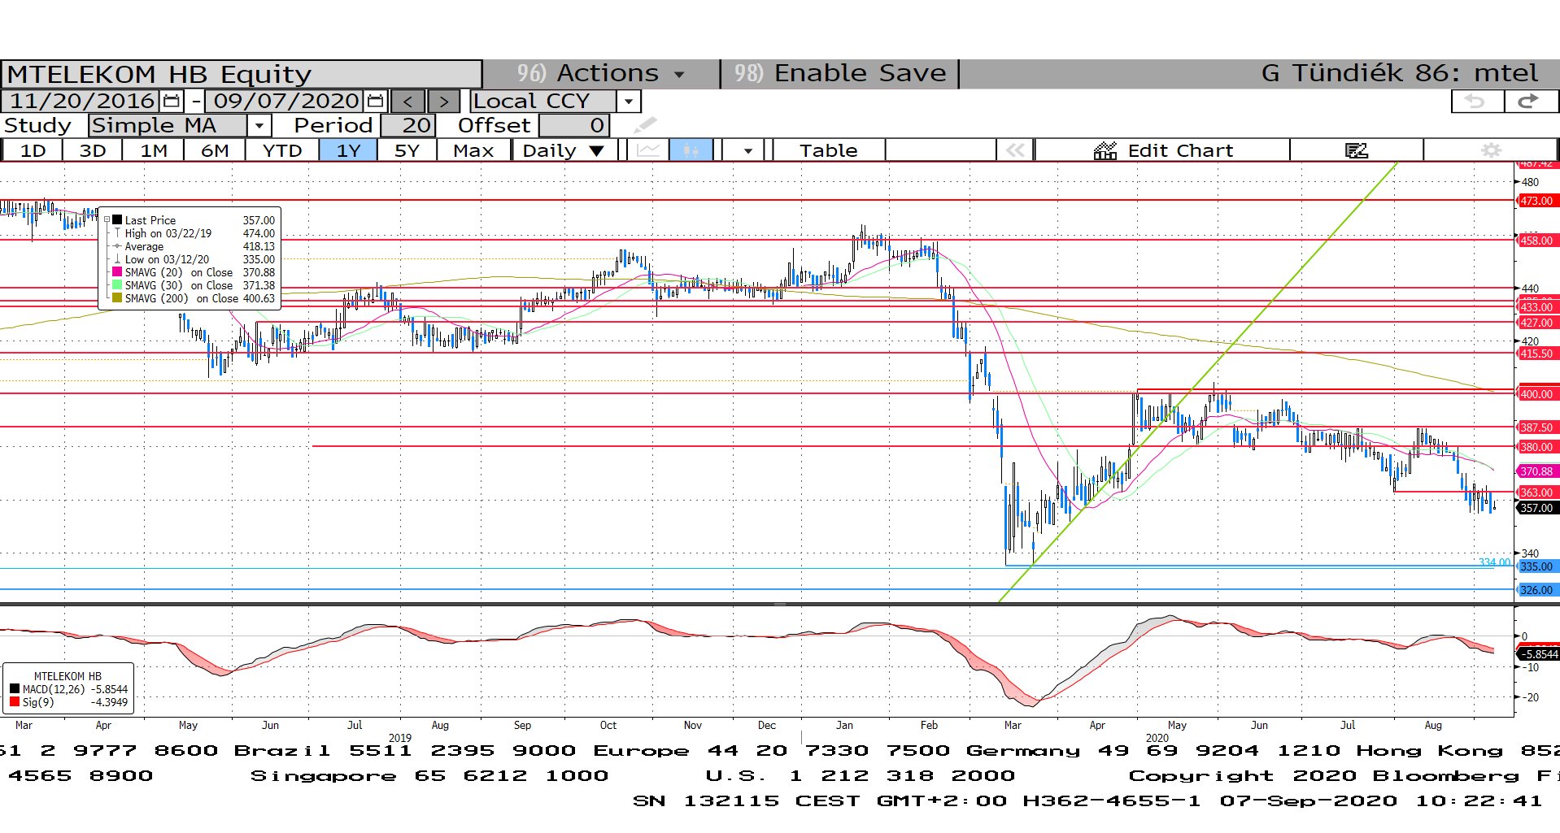The width and height of the screenshot is (1560, 833).
Task: Select the 6M time range tab
Action: pyautogui.click(x=215, y=150)
